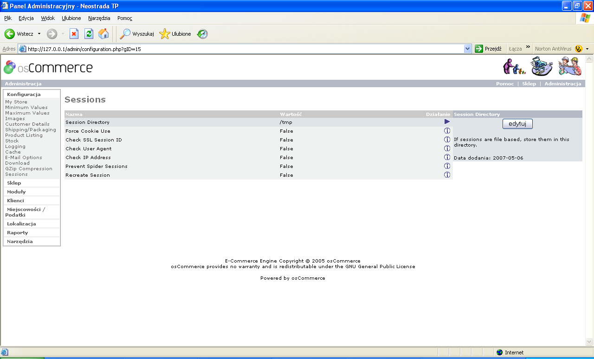This screenshot has height=359, width=594.
Task: Open the Minimum Values link
Action: point(26,108)
